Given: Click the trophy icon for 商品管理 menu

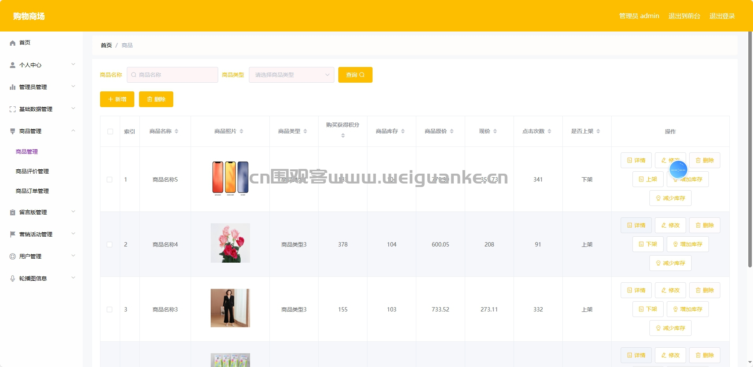Looking at the screenshot, I should coord(13,131).
